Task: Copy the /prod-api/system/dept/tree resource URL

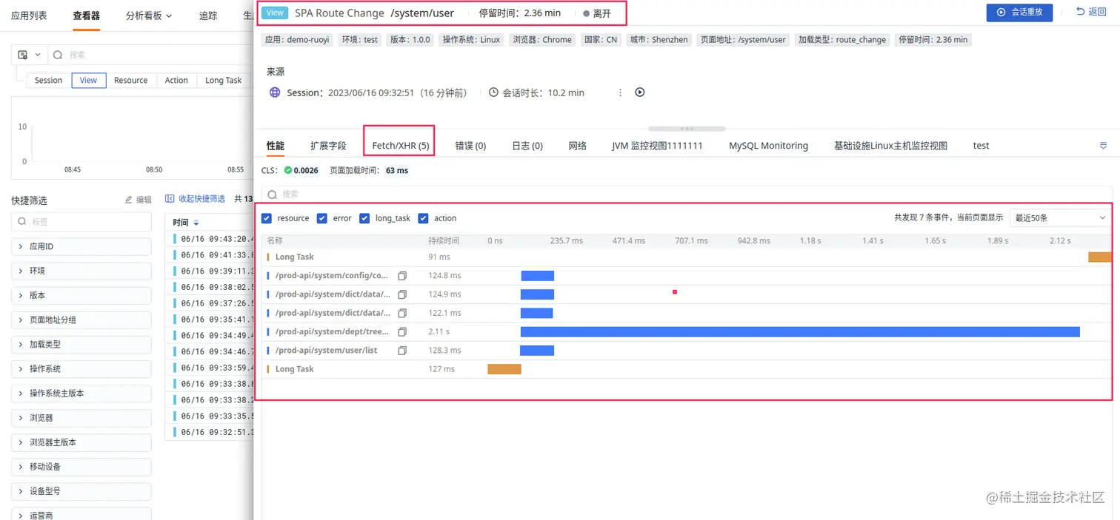Action: point(402,332)
